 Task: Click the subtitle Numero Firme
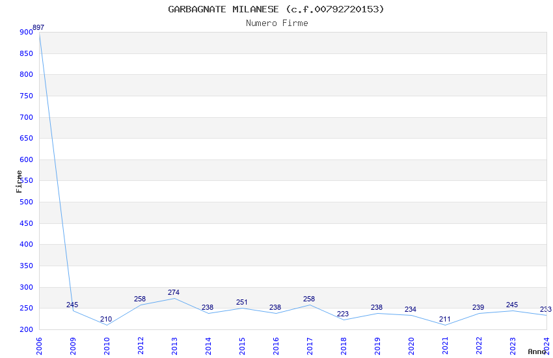pos(277,23)
